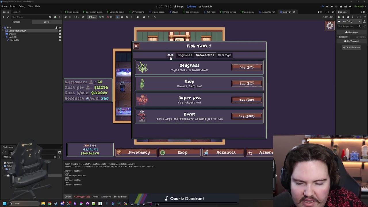Open the Debug menu

point(22,6)
